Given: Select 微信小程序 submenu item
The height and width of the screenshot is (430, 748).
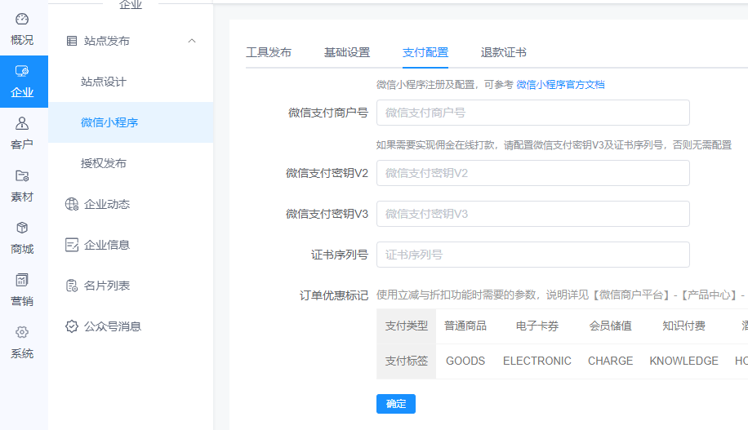Looking at the screenshot, I should (131, 122).
